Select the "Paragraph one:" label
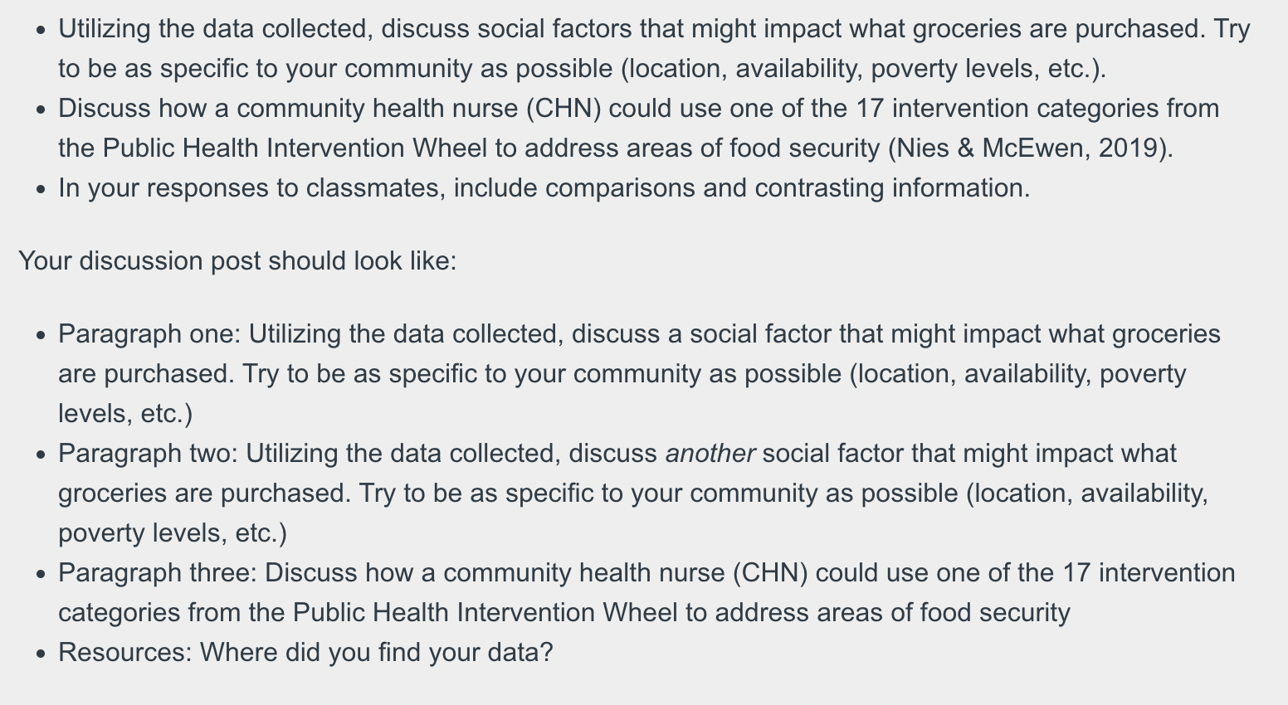Screen dimensions: 1288x705 click(x=149, y=334)
